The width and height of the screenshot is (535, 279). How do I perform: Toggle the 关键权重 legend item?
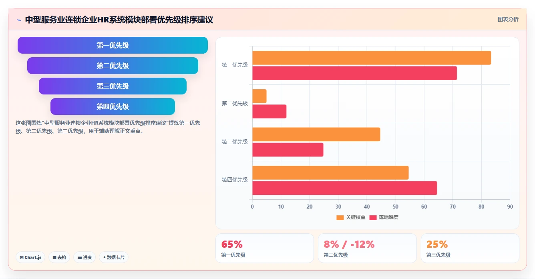(351, 217)
